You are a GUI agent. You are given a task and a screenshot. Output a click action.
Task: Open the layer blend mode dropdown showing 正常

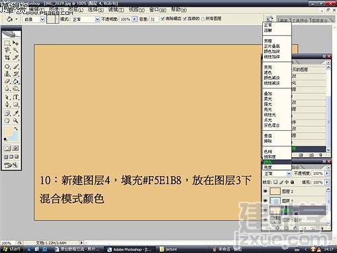tap(277, 173)
